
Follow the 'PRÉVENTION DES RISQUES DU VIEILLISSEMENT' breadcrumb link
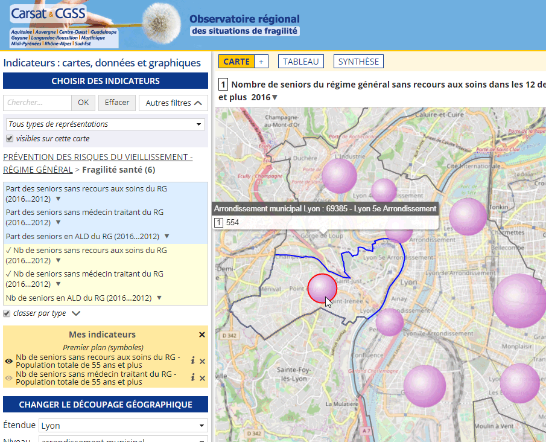tap(98, 164)
